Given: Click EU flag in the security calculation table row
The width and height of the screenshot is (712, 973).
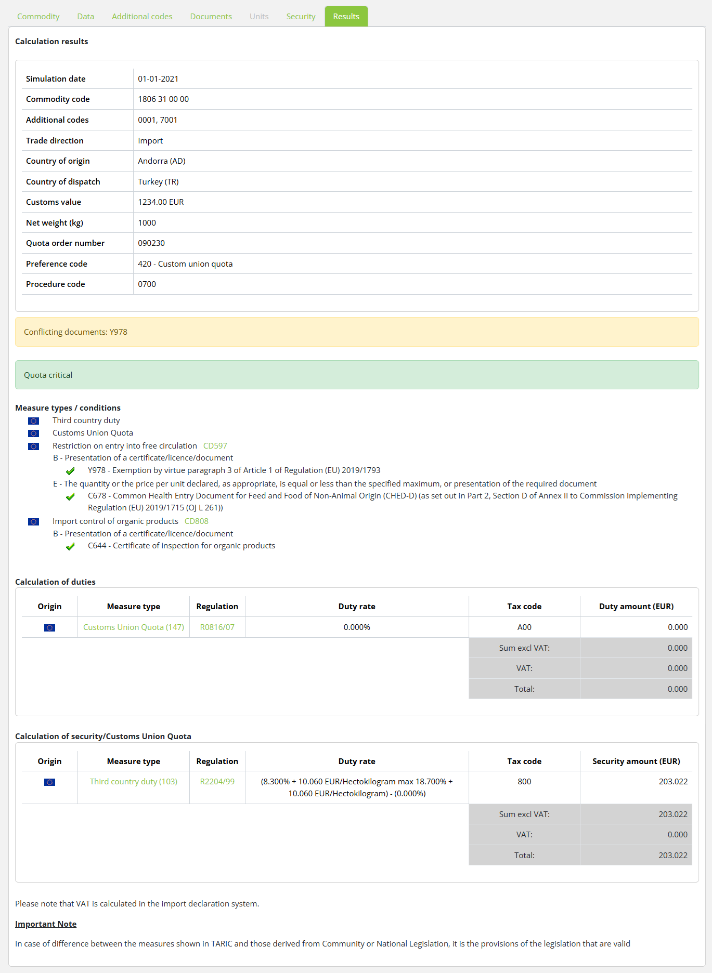Looking at the screenshot, I should pos(49,782).
